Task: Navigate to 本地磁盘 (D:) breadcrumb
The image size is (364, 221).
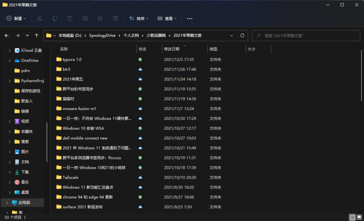Action: pyautogui.click(x=70, y=35)
